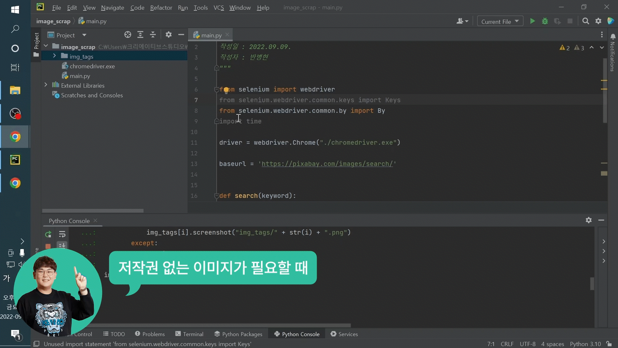Click warning count indicator showing 2
The height and width of the screenshot is (348, 618).
tap(565, 48)
